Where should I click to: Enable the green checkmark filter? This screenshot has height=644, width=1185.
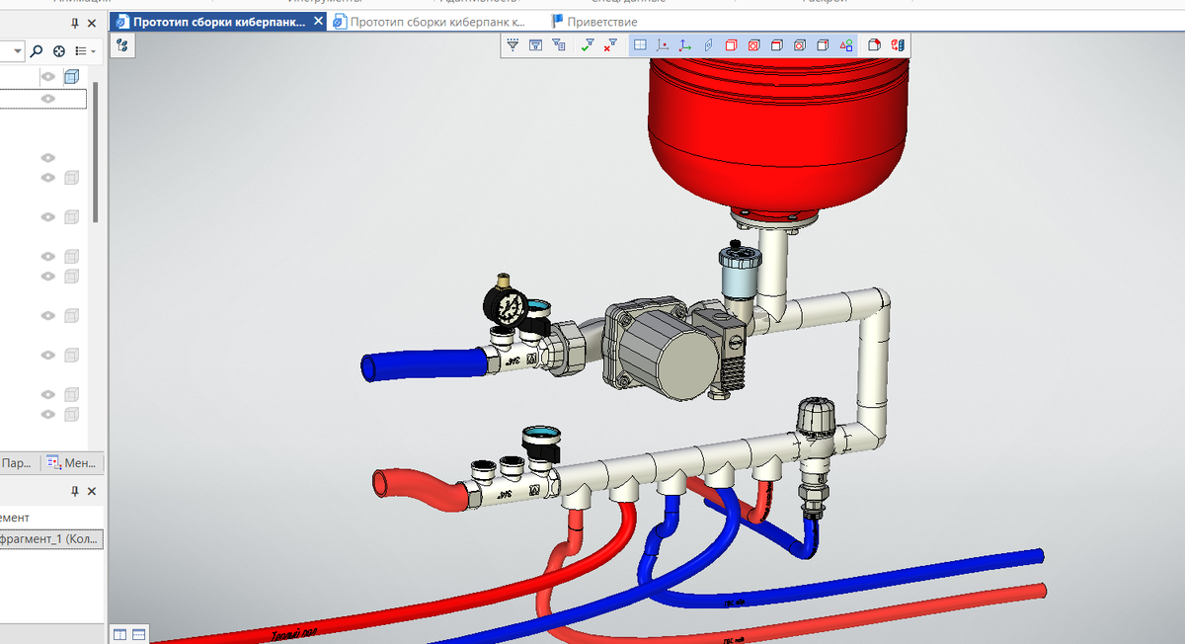(x=588, y=45)
